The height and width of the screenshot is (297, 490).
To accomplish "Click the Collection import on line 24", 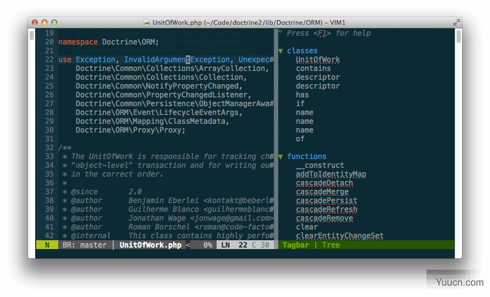I will click(161, 77).
